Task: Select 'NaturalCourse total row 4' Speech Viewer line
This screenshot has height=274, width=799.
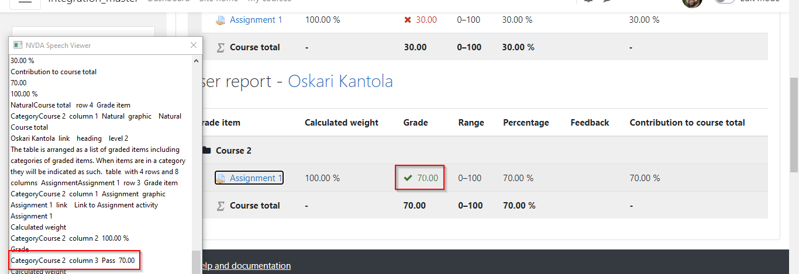Action: pos(71,105)
